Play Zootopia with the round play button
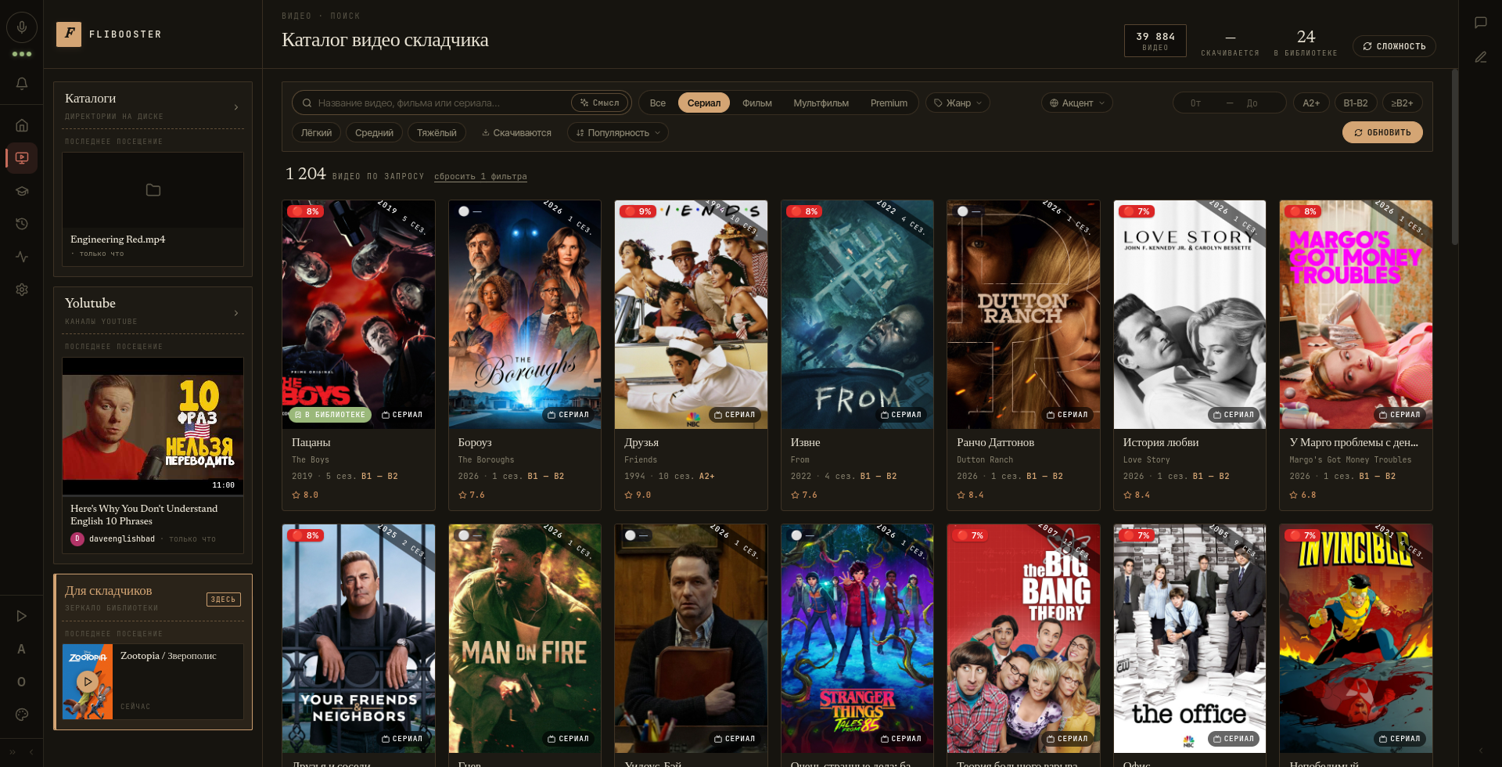1502x767 pixels. tap(88, 682)
